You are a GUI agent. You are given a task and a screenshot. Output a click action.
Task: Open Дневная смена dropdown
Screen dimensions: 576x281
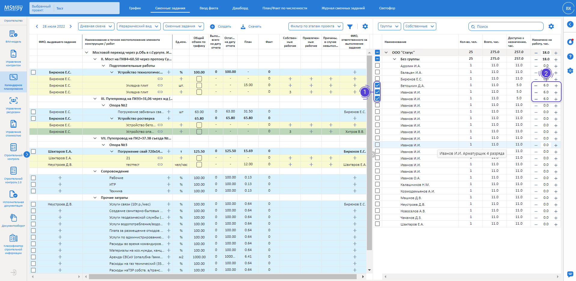point(96,26)
